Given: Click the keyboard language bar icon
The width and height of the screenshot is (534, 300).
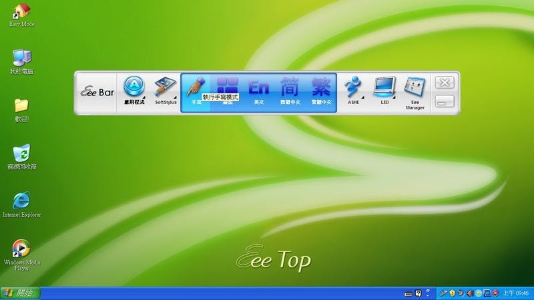Looking at the screenshot, I should (x=408, y=294).
